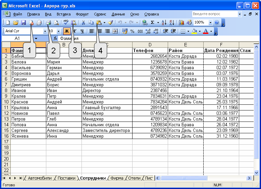Click the AutoSum sigma button
Screen dimensions: 261x189
tap(152, 22)
